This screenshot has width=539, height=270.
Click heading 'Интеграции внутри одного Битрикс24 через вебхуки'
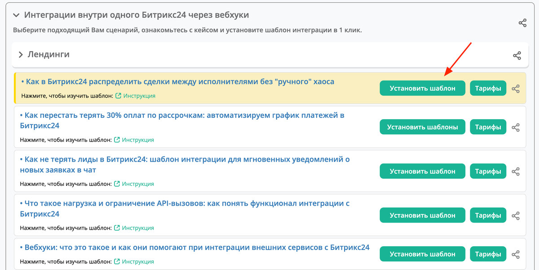137,15
